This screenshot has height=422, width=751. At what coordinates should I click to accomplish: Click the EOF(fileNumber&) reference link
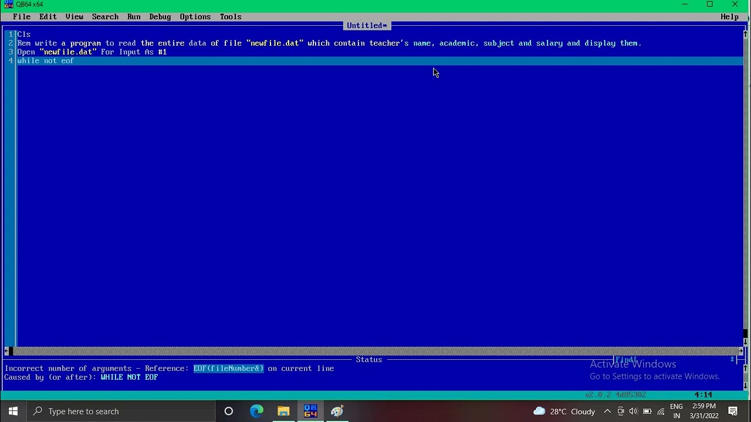tap(228, 369)
